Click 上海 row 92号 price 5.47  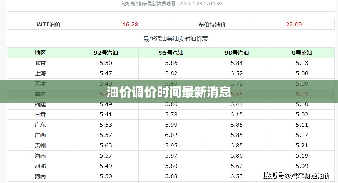[x=106, y=73]
